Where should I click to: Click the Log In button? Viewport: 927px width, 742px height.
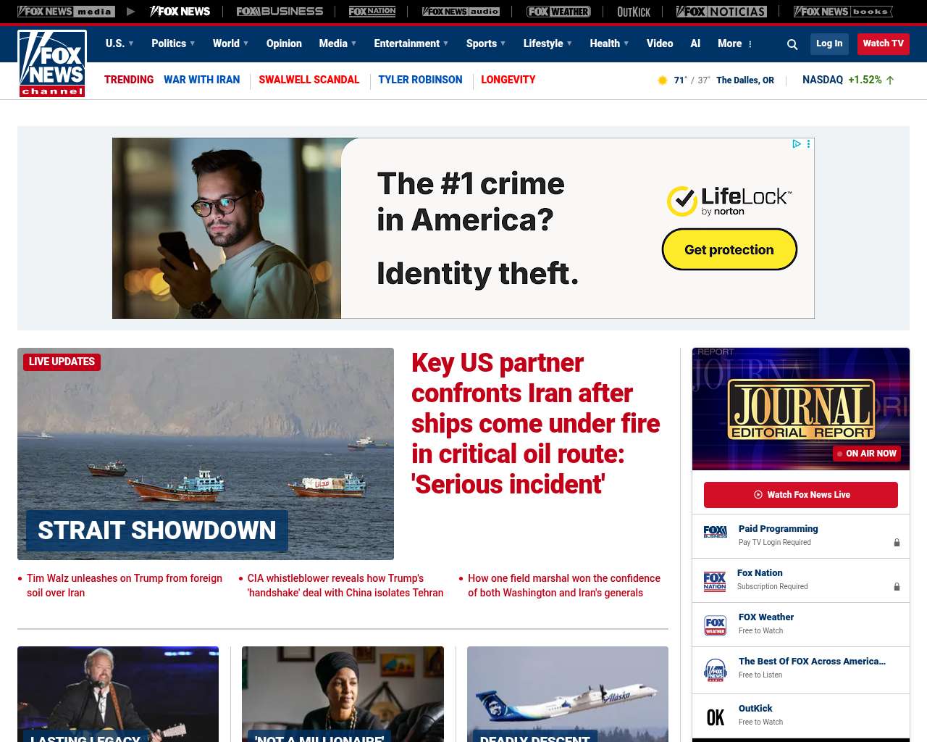click(x=829, y=43)
